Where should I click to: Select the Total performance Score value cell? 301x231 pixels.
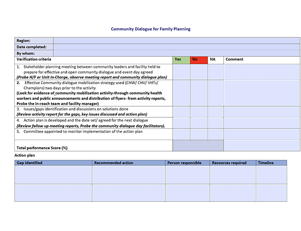198,146
